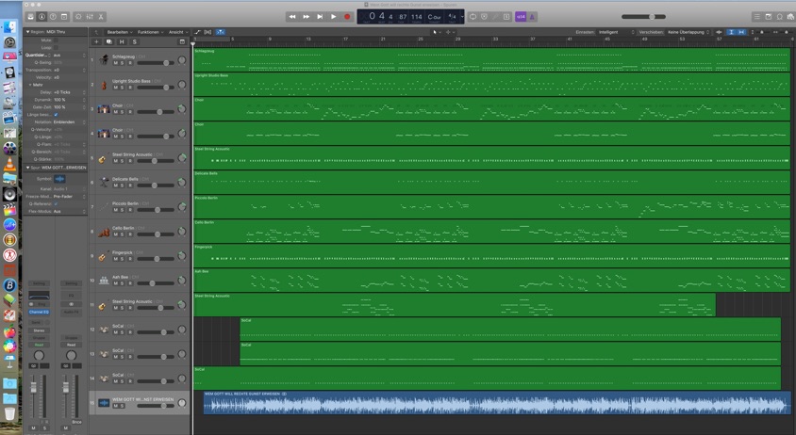796x435 pixels.
Task: Collapse the Mehr disclosure triangle
Action: click(30, 85)
